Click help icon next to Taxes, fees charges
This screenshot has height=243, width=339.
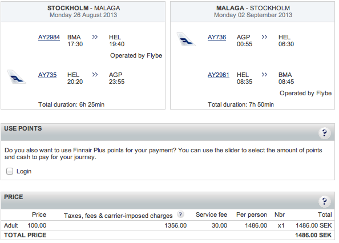click(180, 214)
